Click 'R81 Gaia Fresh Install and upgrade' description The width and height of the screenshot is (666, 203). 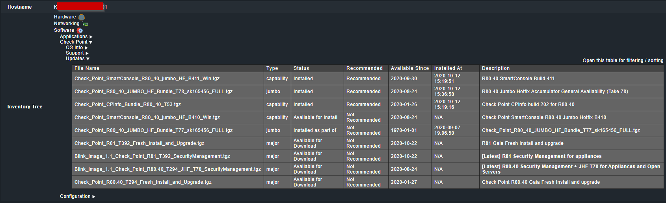coord(523,143)
